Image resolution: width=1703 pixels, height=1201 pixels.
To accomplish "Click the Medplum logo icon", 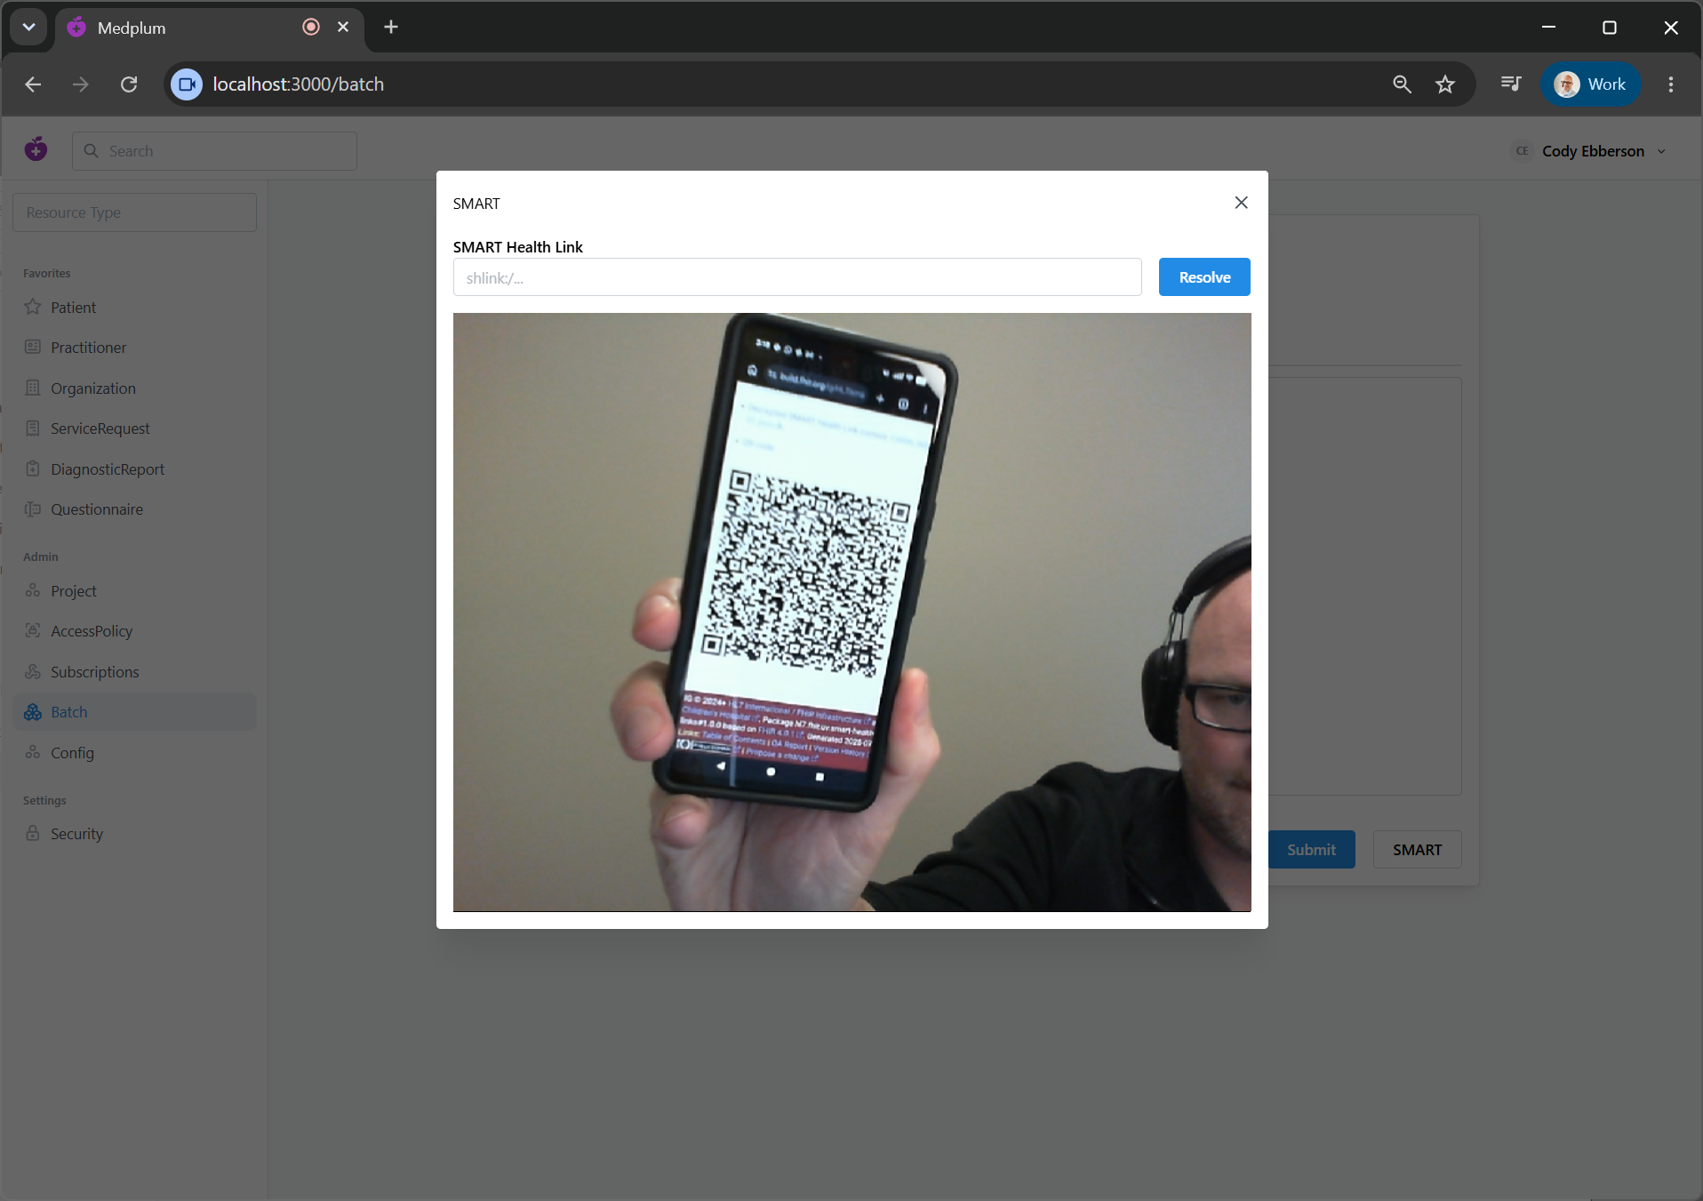I will pos(36,149).
